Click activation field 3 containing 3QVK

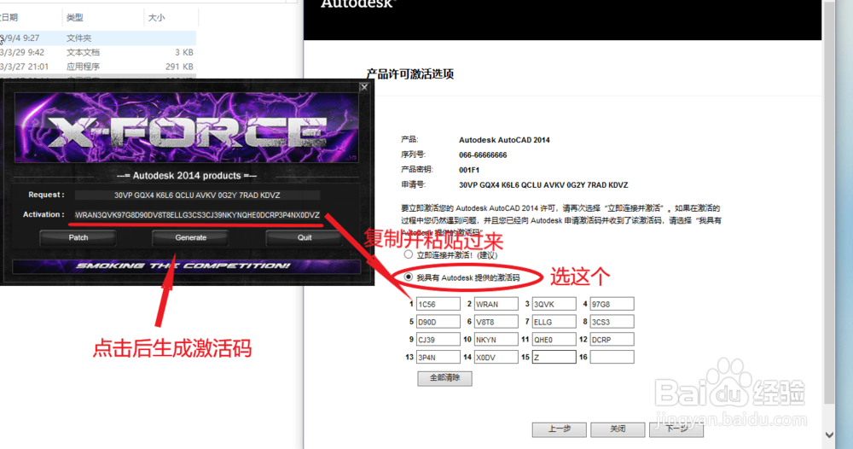click(554, 304)
